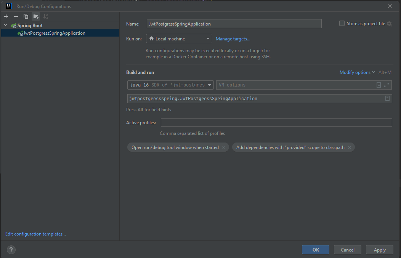Remove the selected run configuration
Screen dimensions: 401x258
tap(15, 16)
